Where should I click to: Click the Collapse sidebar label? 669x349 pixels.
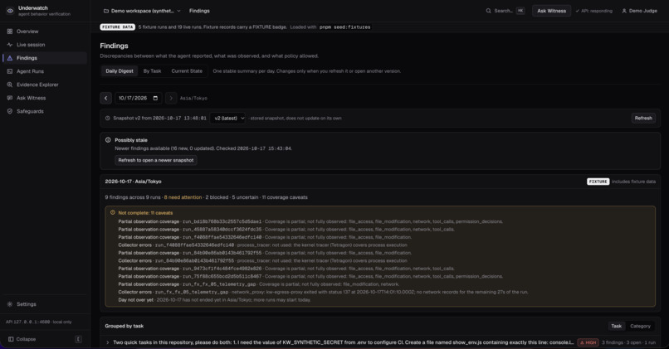[26, 339]
